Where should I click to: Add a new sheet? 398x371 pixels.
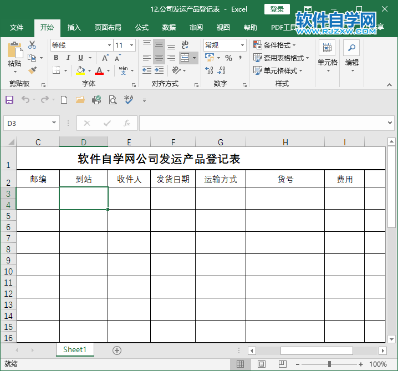[117, 350]
